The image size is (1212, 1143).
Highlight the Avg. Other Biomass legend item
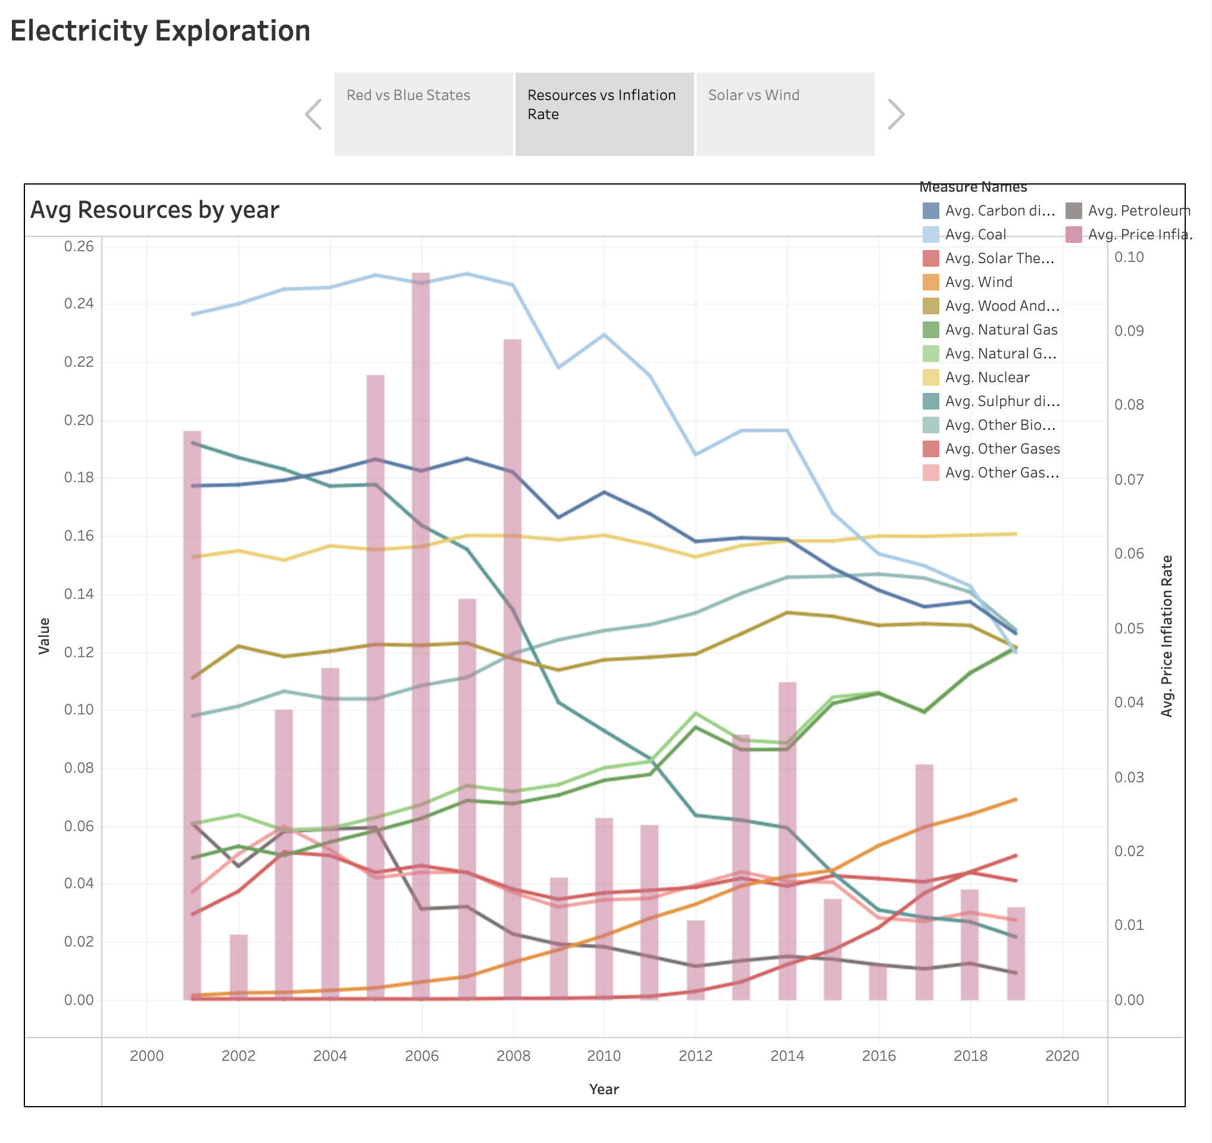pos(1002,425)
